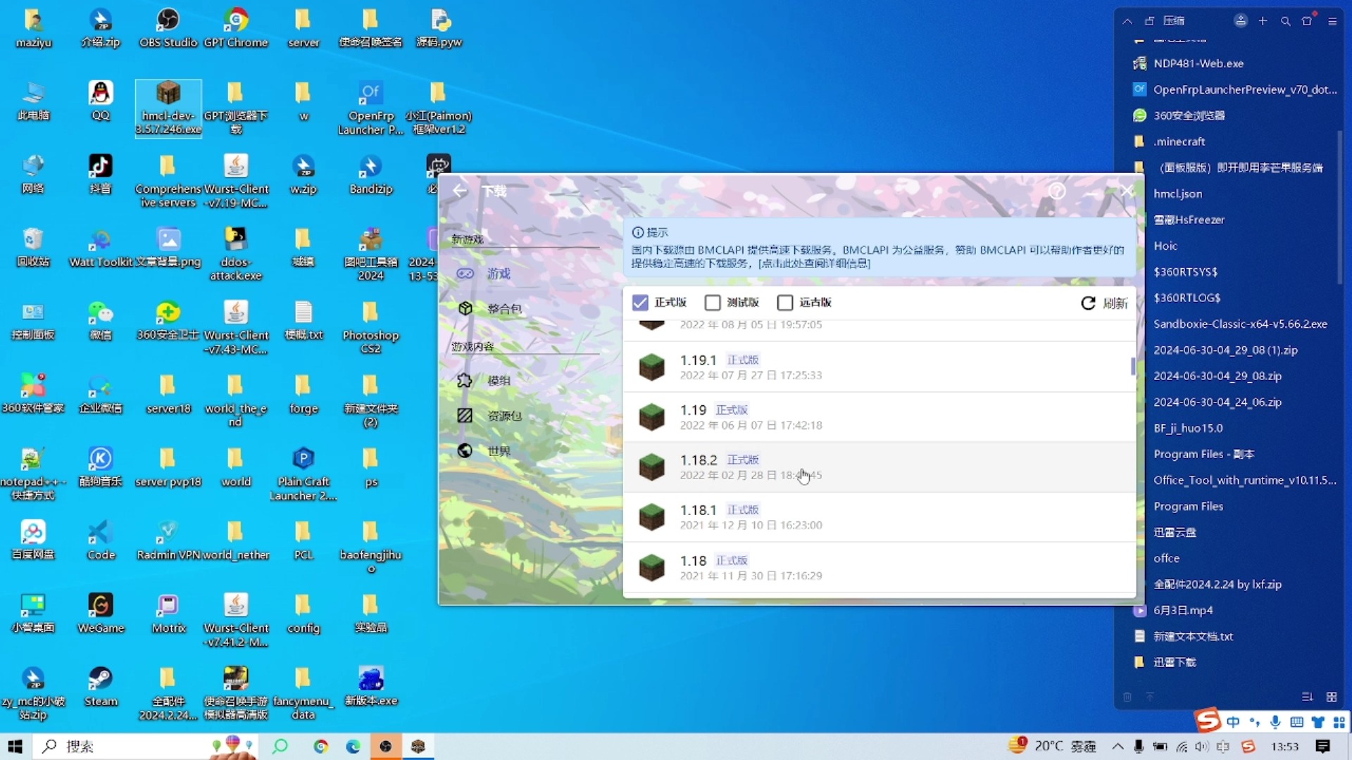Uncheck the 正式版 checkbox
Screen dimensions: 1352x760
[640, 303]
